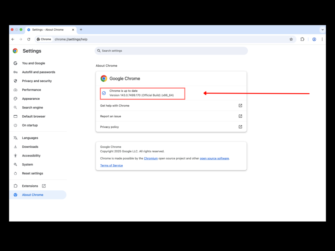The height and width of the screenshot is (251, 335).
Task: Reload the page with refresh icon
Action: click(x=29, y=39)
